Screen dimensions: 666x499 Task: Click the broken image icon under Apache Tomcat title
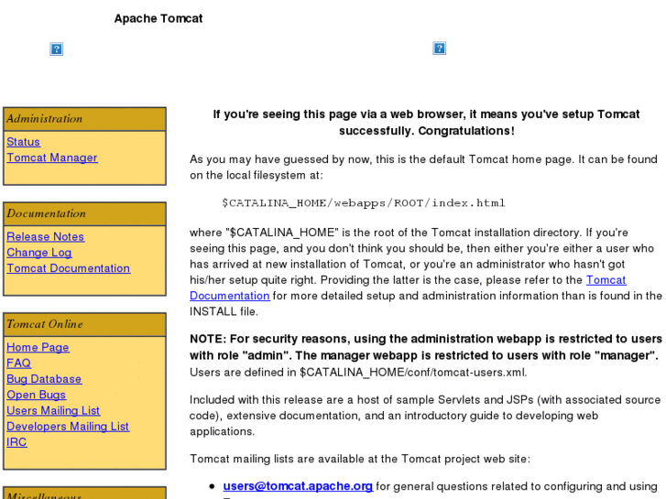point(57,49)
